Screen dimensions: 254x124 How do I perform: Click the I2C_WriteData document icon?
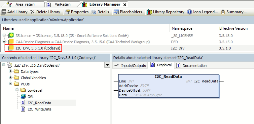23,109
